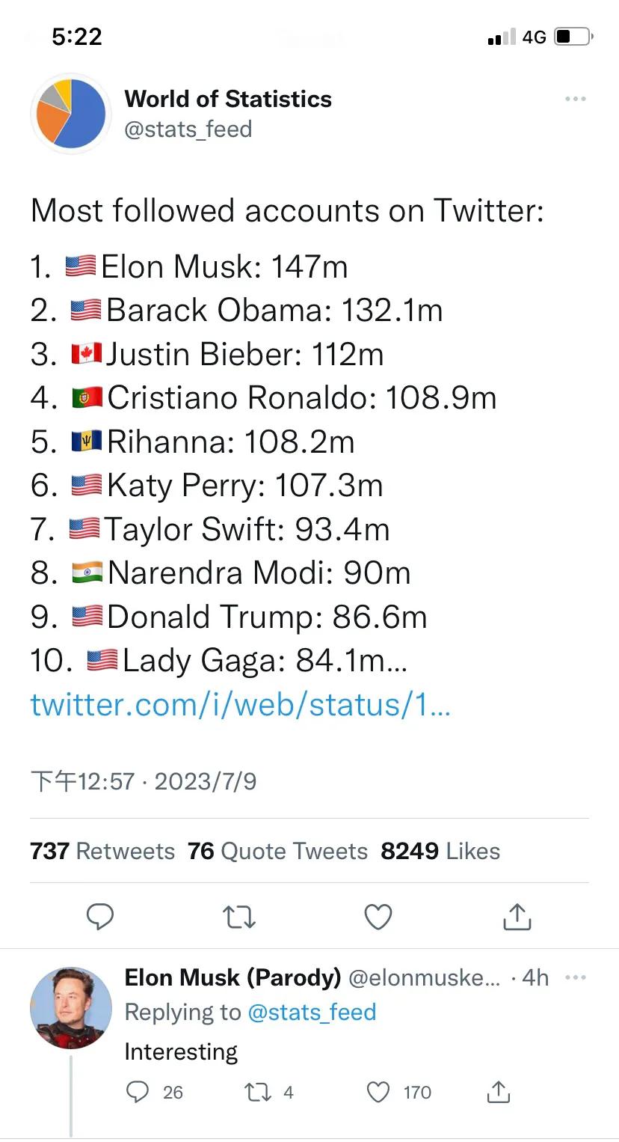Expand the truncated twitter.com status link

(239, 704)
